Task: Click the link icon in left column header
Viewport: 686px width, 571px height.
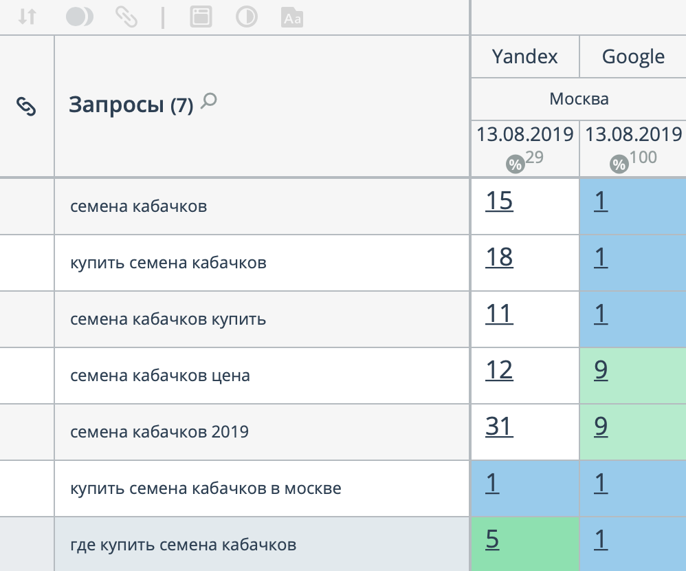Action: click(26, 107)
